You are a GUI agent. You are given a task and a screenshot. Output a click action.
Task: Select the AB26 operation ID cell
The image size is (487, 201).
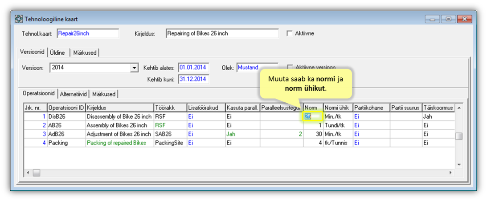66,125
